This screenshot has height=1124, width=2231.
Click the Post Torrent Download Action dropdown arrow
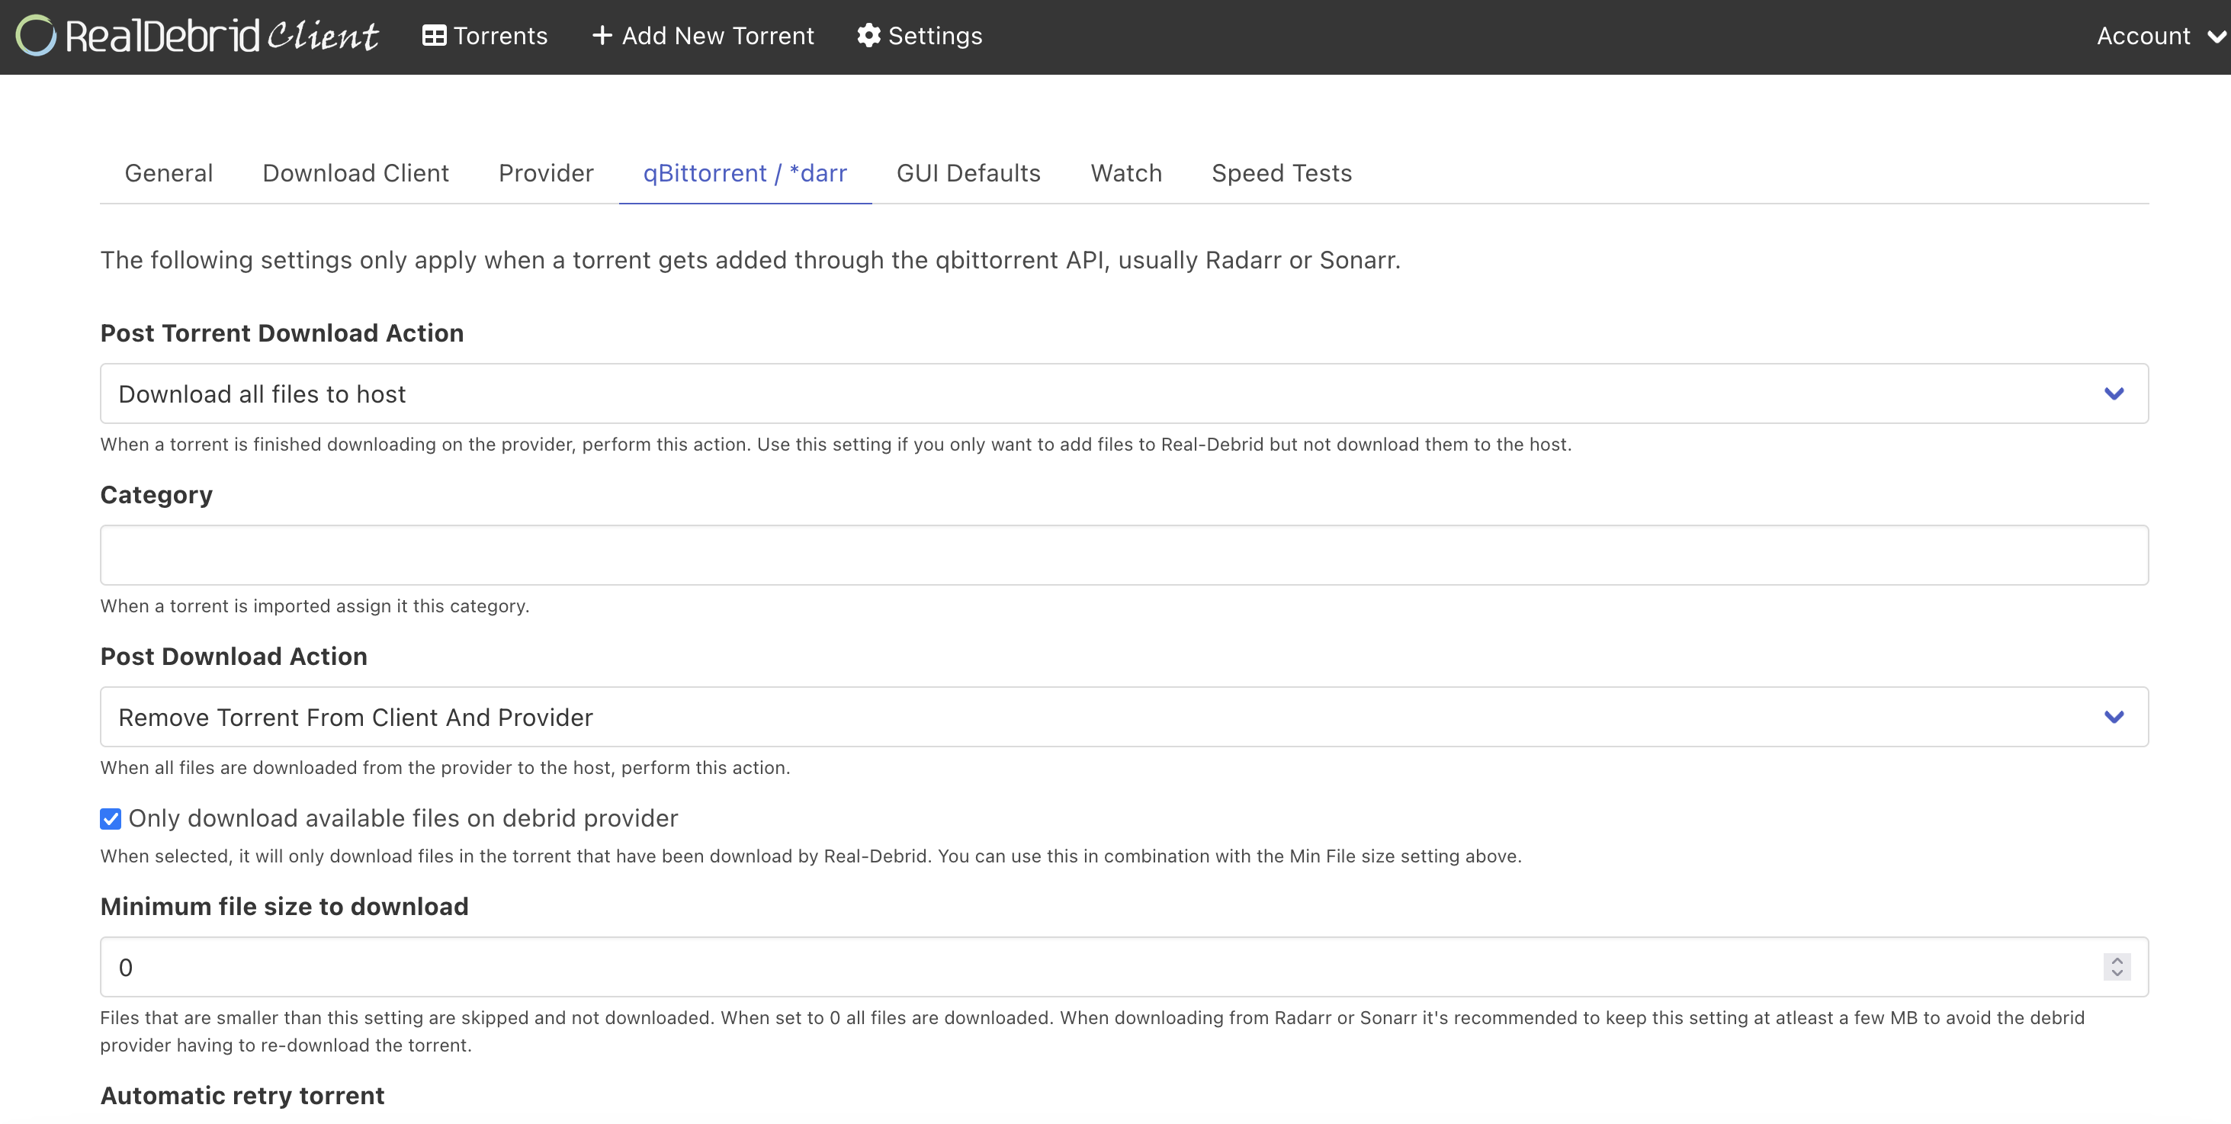pyautogui.click(x=2115, y=393)
